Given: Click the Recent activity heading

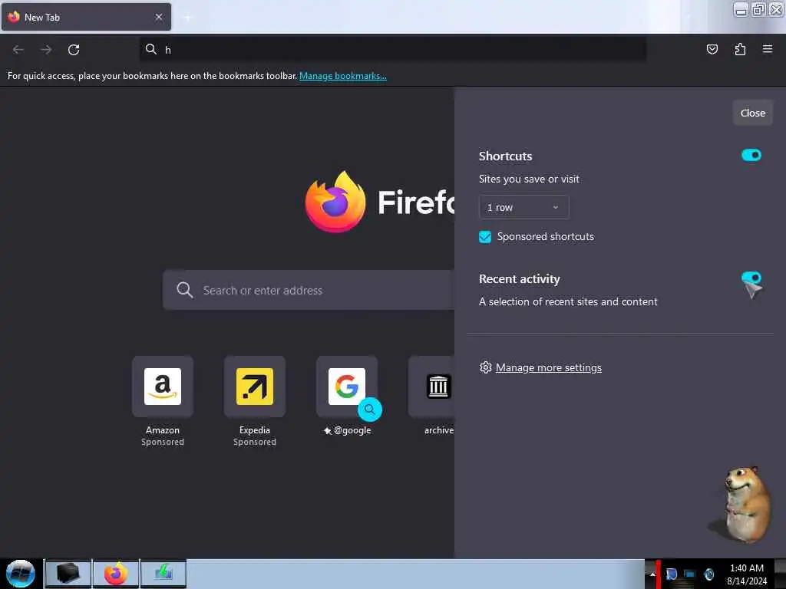Looking at the screenshot, I should pos(520,278).
